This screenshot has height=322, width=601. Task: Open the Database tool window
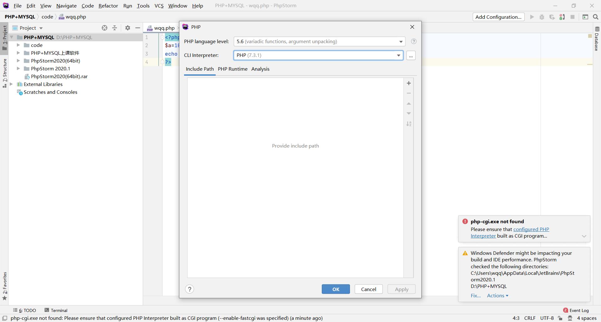tap(597, 39)
